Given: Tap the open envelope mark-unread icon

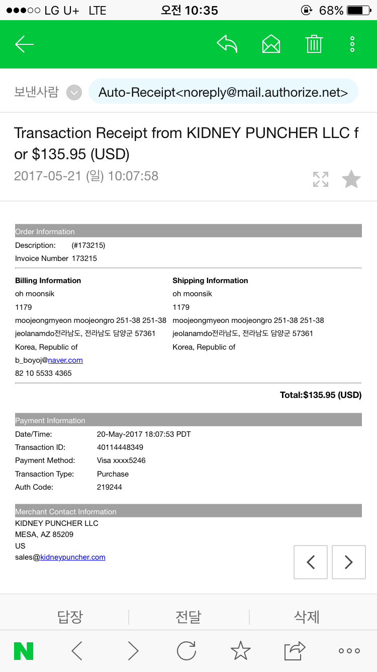Looking at the screenshot, I should (x=271, y=44).
